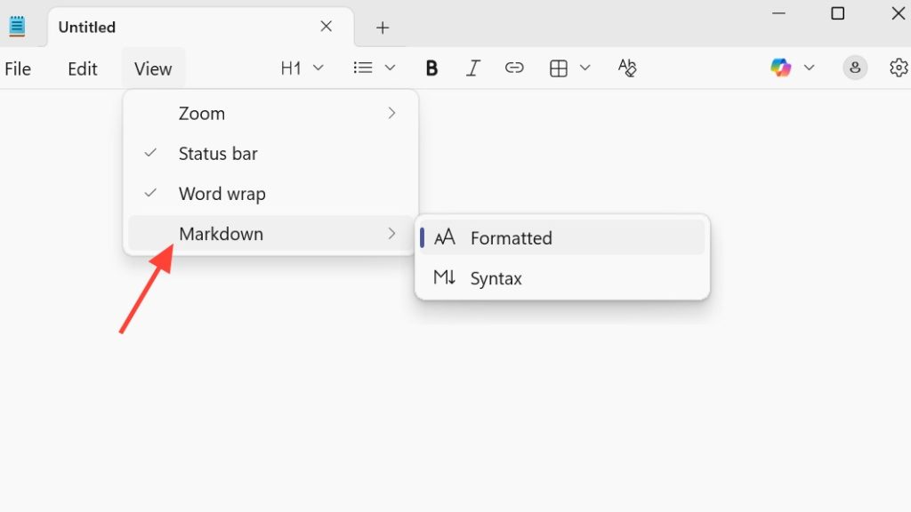Toggle bold formatting in toolbar
This screenshot has height=512, width=911.
click(x=431, y=68)
